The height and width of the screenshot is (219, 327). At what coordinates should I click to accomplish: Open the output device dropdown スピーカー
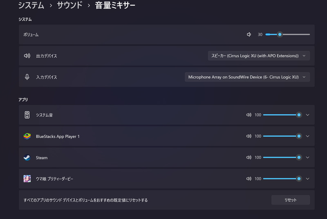(259, 56)
